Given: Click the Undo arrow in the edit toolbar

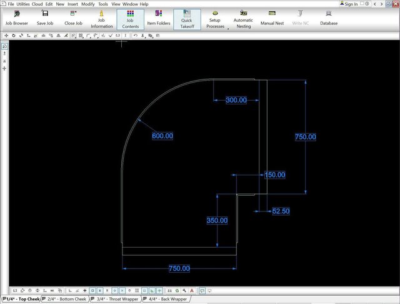Looking at the screenshot, I should (x=136, y=36).
